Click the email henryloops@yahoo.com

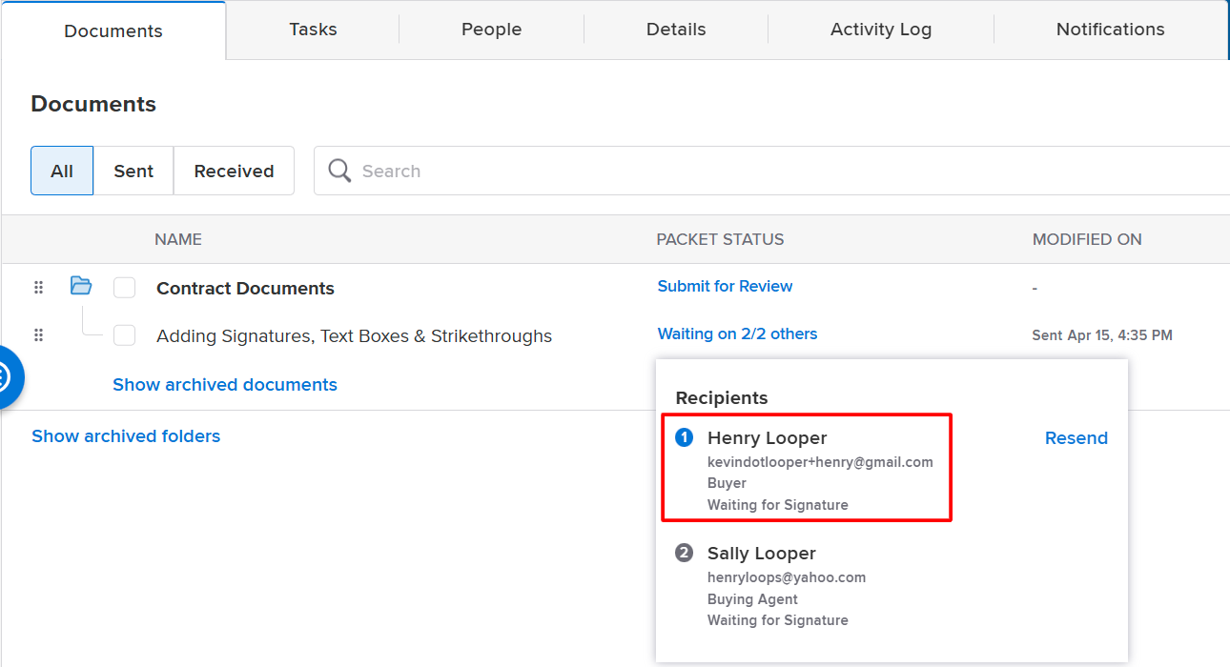[x=787, y=577]
